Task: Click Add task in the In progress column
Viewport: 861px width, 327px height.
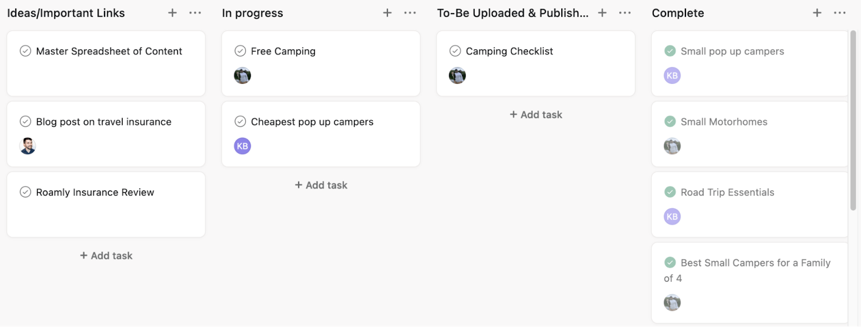Action: (x=320, y=185)
